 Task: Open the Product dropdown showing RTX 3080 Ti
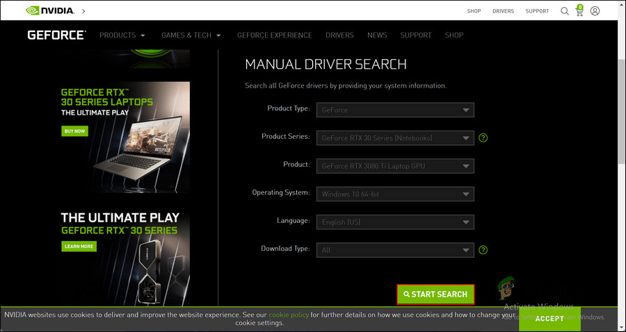[395, 166]
